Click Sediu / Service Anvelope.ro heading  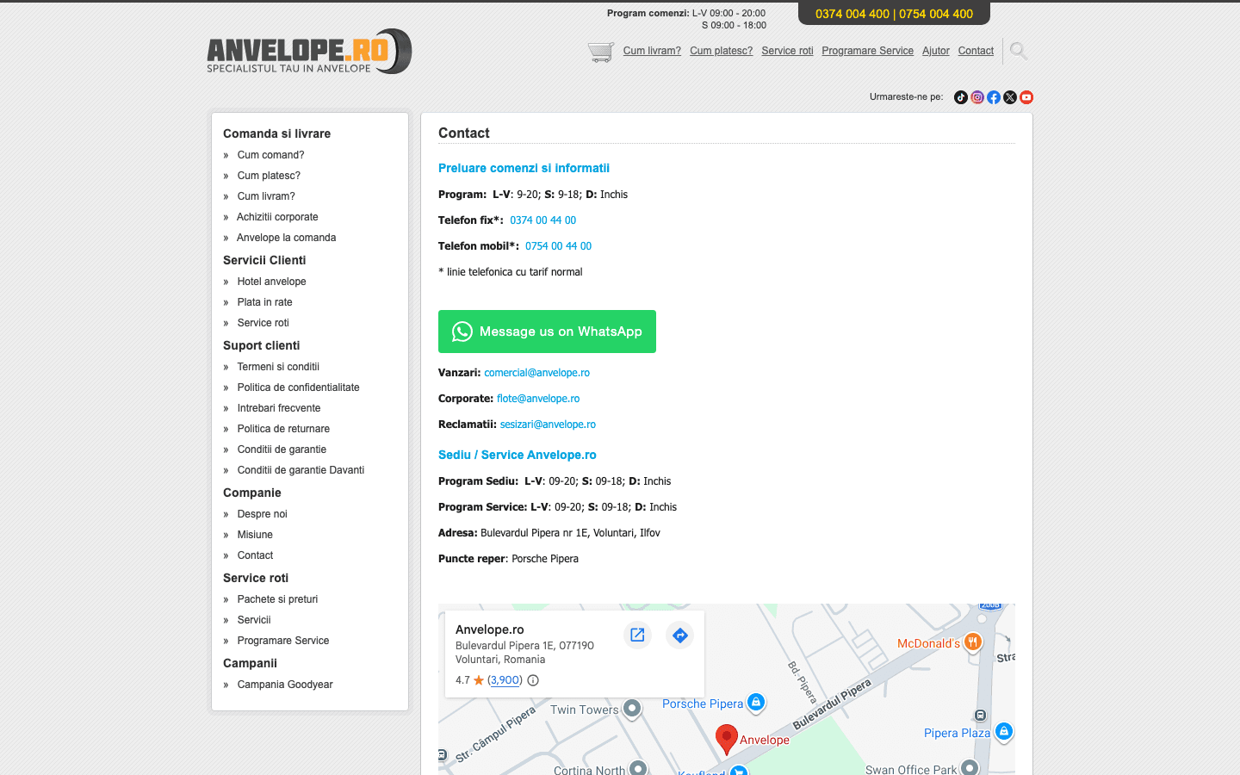[517, 455]
